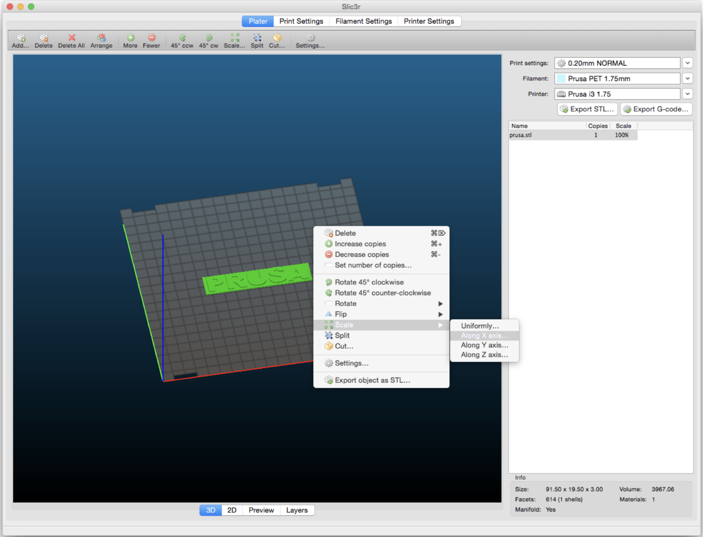
Task: Click the Delete All toolbar icon
Action: [71, 41]
